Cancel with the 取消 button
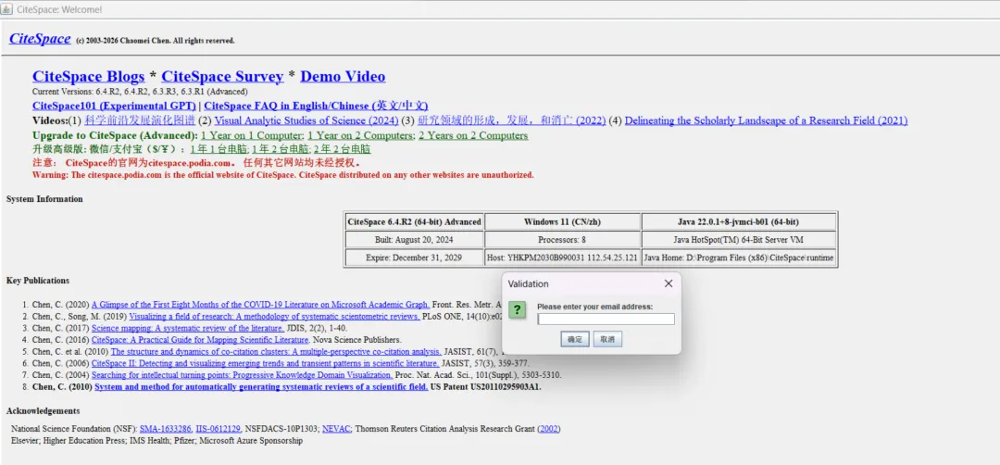Image resolution: width=1000 pixels, height=465 pixels. click(607, 339)
